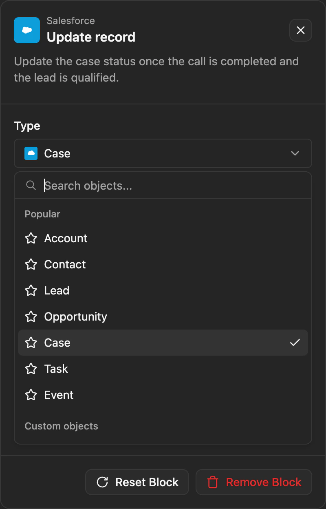Star the Task object
The height and width of the screenshot is (509, 326).
[31, 369]
